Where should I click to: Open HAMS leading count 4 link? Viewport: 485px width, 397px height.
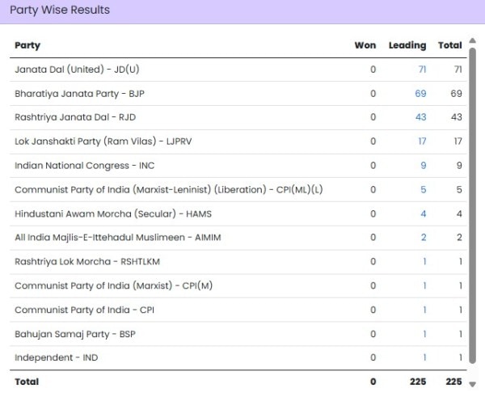[423, 213]
